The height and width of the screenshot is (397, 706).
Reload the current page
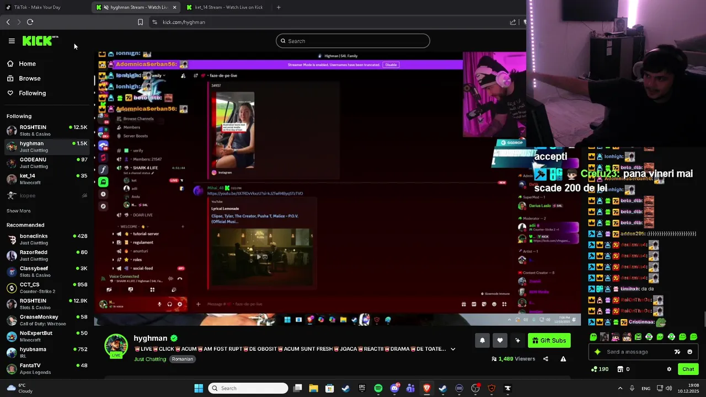pyautogui.click(x=30, y=22)
